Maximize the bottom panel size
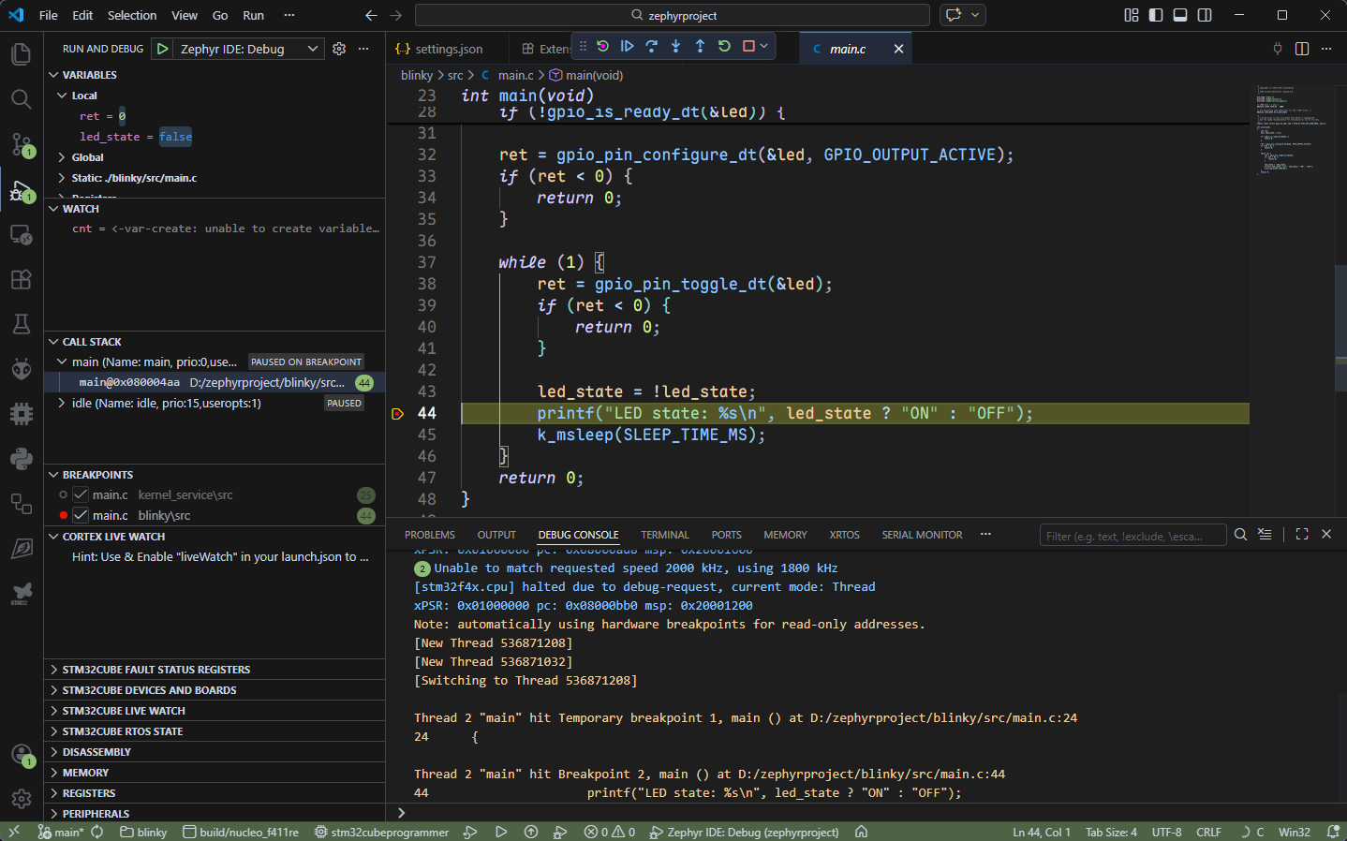The width and height of the screenshot is (1347, 841). pyautogui.click(x=1302, y=535)
